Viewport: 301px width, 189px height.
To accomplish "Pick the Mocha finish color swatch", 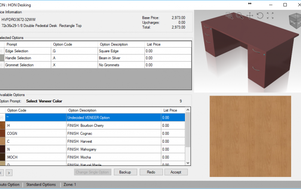I will (x=3, y=157).
